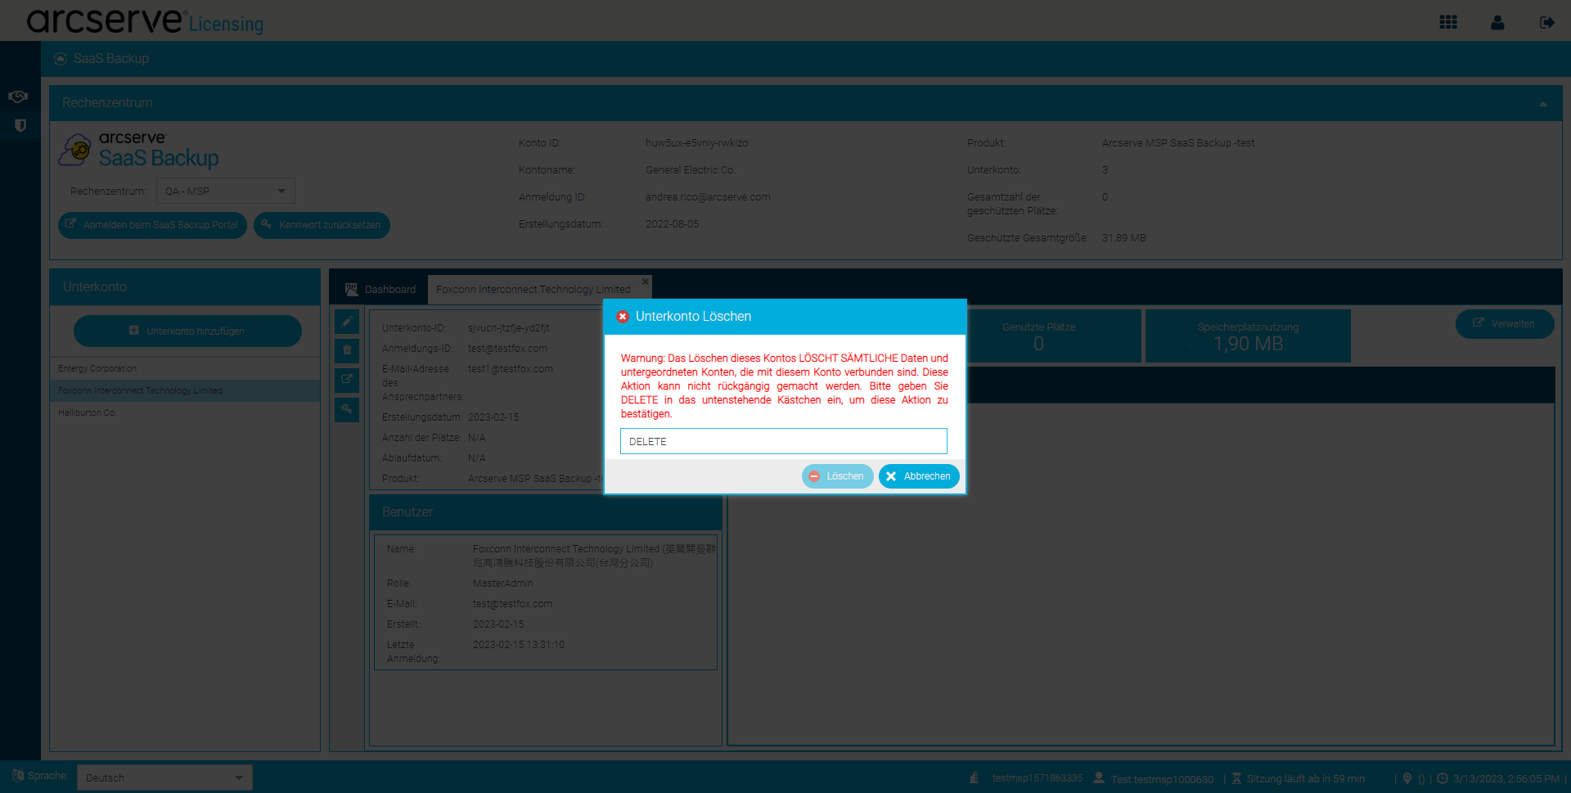Viewport: 1571px width, 793px height.
Task: Click the key reset icon in subaccount toolbar
Action: click(347, 408)
